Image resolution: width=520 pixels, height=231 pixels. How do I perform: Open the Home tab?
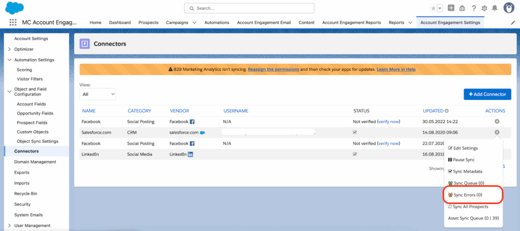click(95, 22)
